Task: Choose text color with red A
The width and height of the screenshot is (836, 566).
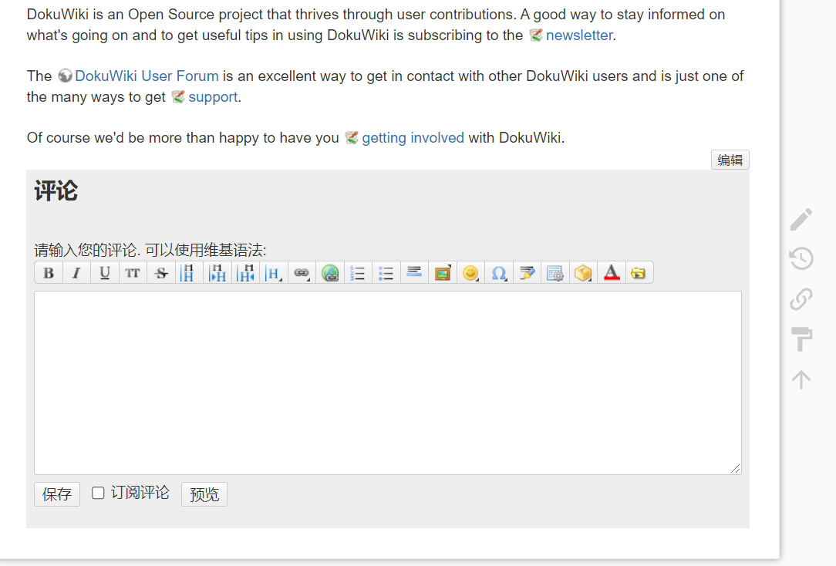Action: 612,273
